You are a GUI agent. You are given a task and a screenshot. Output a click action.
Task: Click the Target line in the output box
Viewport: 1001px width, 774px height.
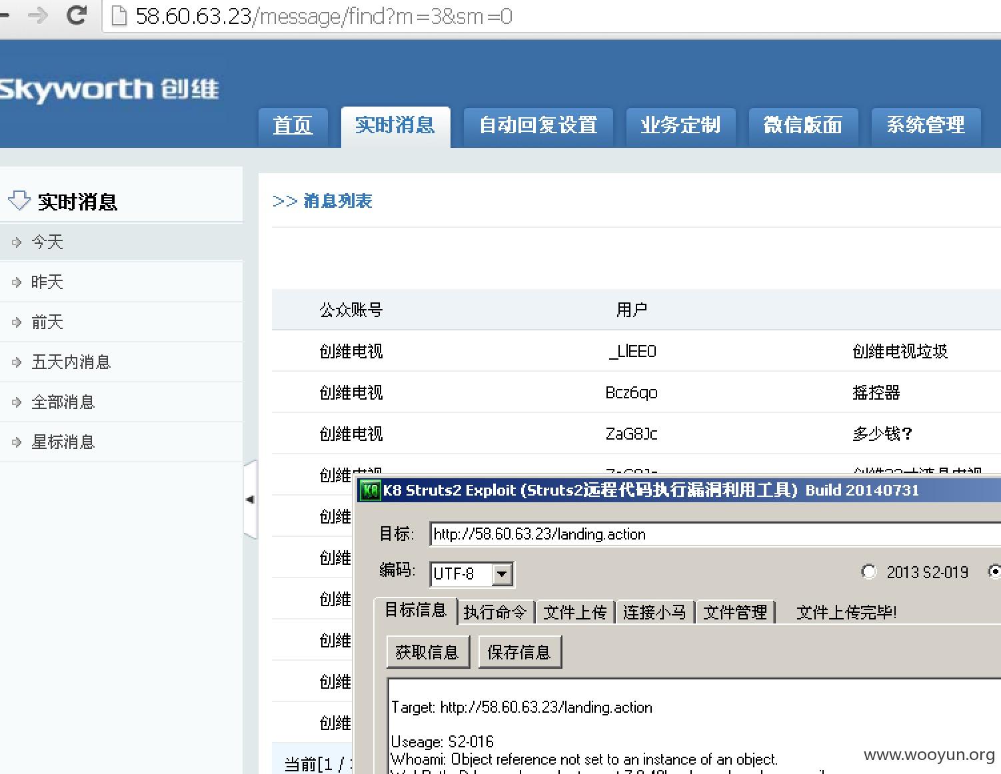coord(522,707)
